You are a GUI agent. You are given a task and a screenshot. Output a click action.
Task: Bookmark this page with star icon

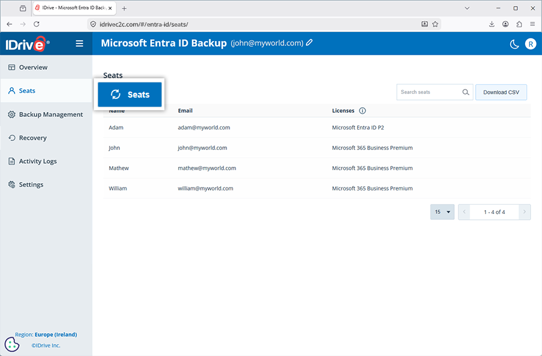435,24
